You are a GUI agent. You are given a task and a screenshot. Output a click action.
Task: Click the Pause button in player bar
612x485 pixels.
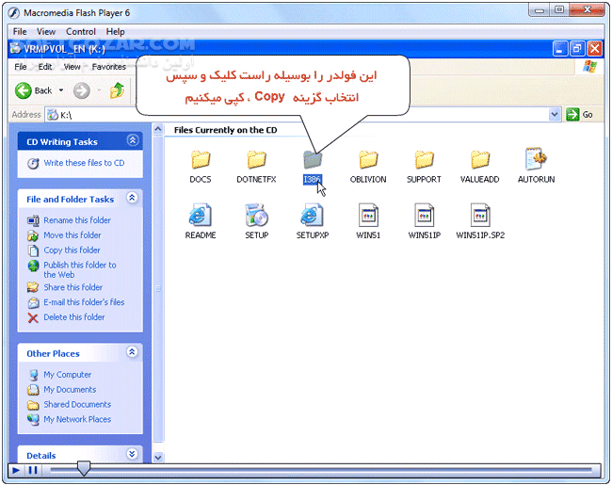pyautogui.click(x=33, y=470)
